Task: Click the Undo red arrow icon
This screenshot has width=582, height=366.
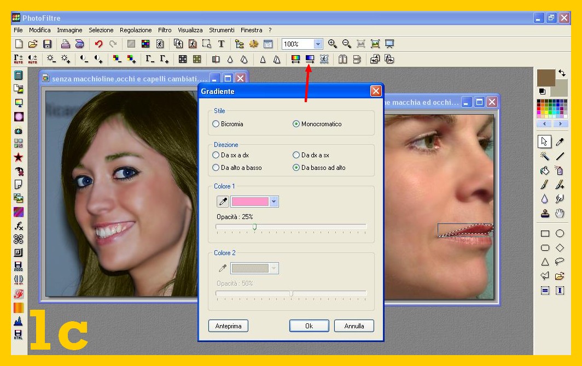Action: point(98,44)
